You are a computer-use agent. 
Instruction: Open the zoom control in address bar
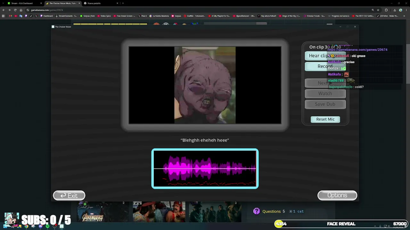coord(373,10)
